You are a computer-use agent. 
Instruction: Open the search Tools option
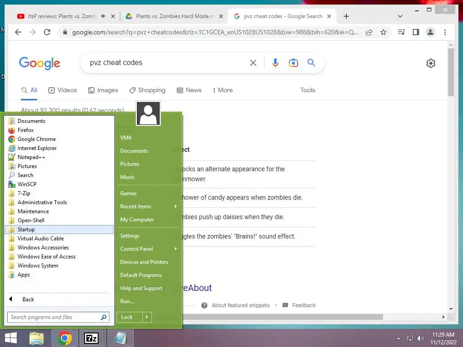tap(307, 90)
